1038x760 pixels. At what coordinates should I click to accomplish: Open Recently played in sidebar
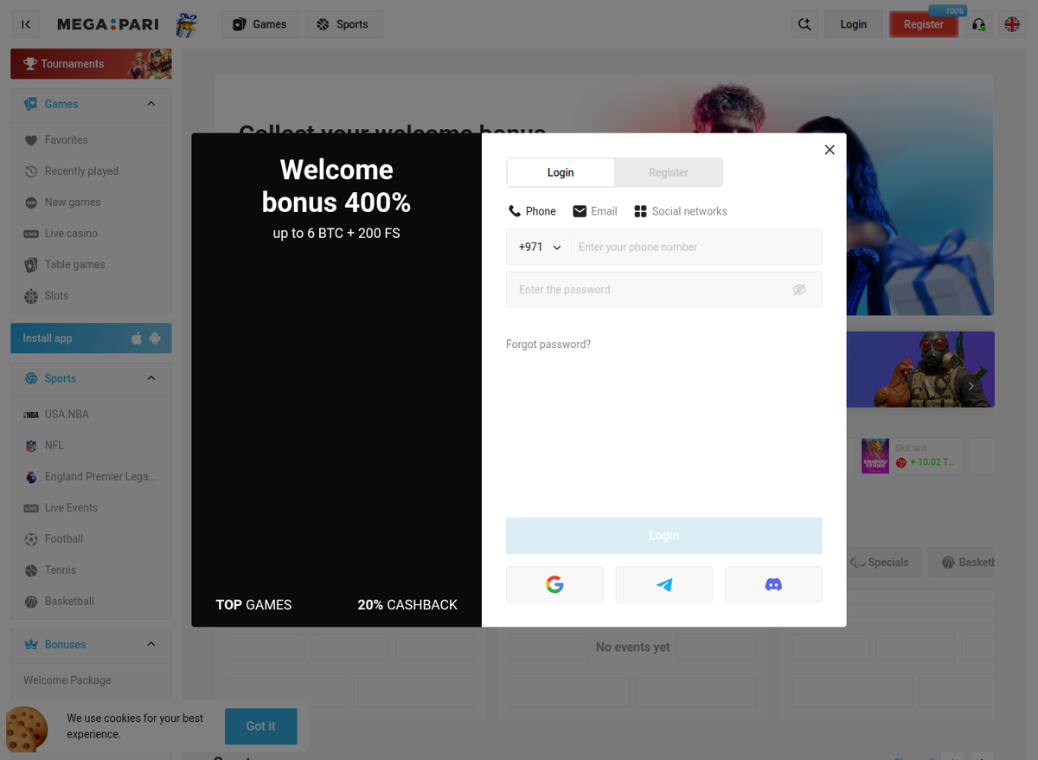coord(91,171)
